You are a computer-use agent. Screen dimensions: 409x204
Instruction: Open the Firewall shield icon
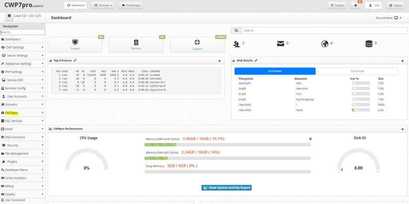pyautogui.click(x=75, y=42)
